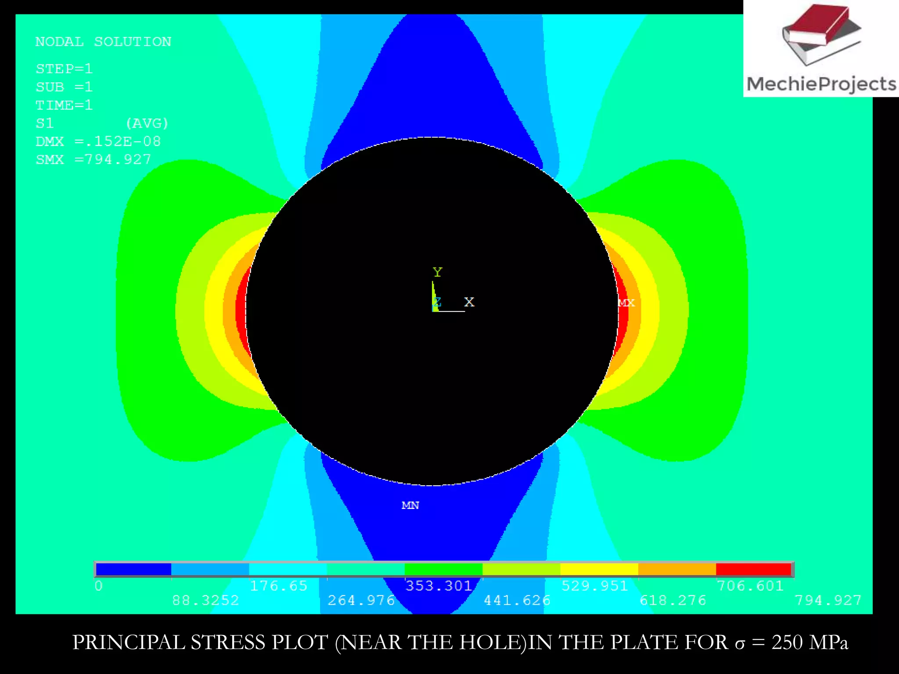
Task: Click the TIME=1 label
Action: pyautogui.click(x=64, y=105)
